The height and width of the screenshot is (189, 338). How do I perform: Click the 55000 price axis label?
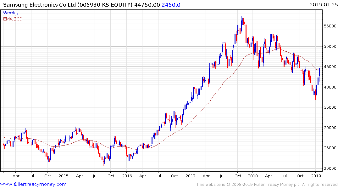click(330, 26)
